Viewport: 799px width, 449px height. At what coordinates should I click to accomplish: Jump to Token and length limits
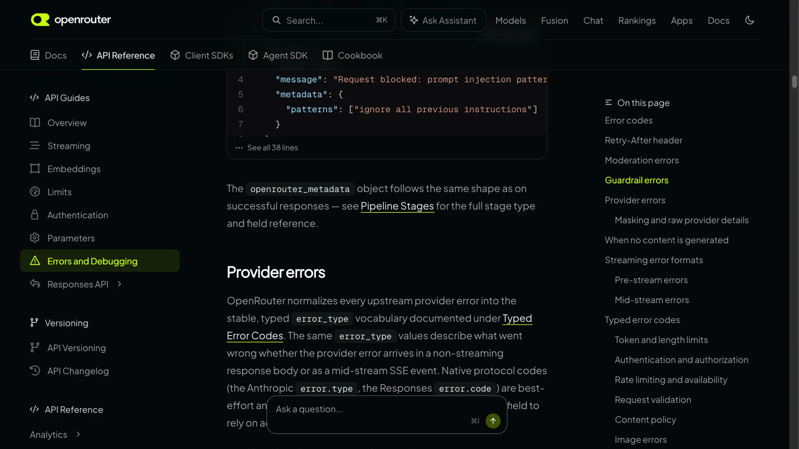click(x=661, y=340)
